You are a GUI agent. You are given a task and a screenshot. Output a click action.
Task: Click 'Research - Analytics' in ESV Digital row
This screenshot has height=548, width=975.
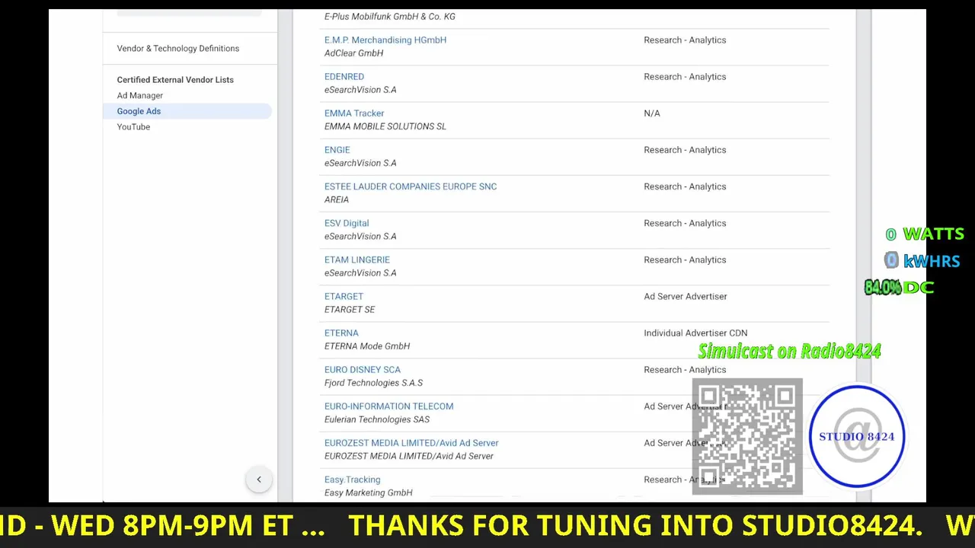685,223
